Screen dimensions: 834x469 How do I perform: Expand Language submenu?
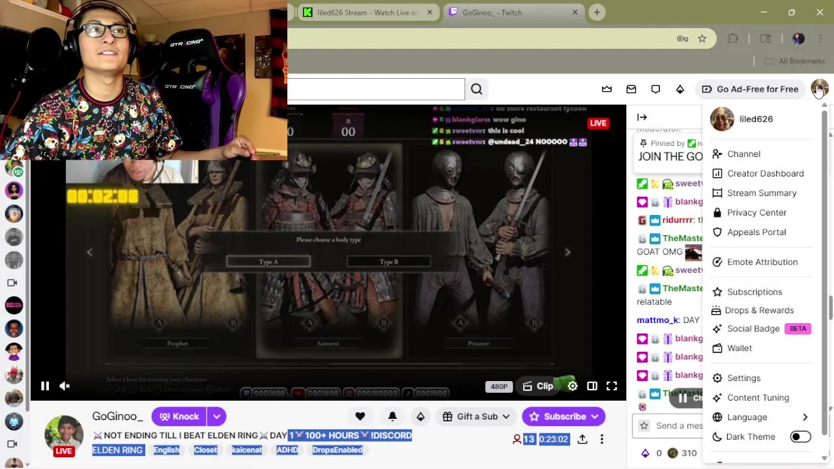pyautogui.click(x=760, y=417)
